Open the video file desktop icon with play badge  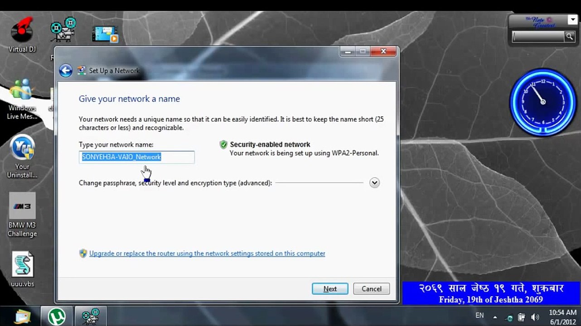coord(105,34)
